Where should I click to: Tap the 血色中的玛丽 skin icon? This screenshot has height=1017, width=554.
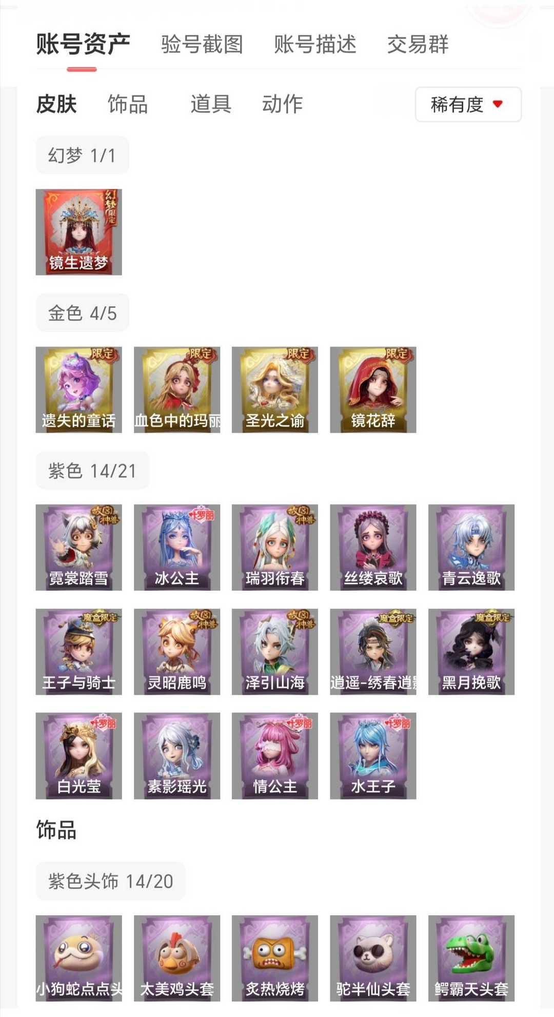coord(177,389)
